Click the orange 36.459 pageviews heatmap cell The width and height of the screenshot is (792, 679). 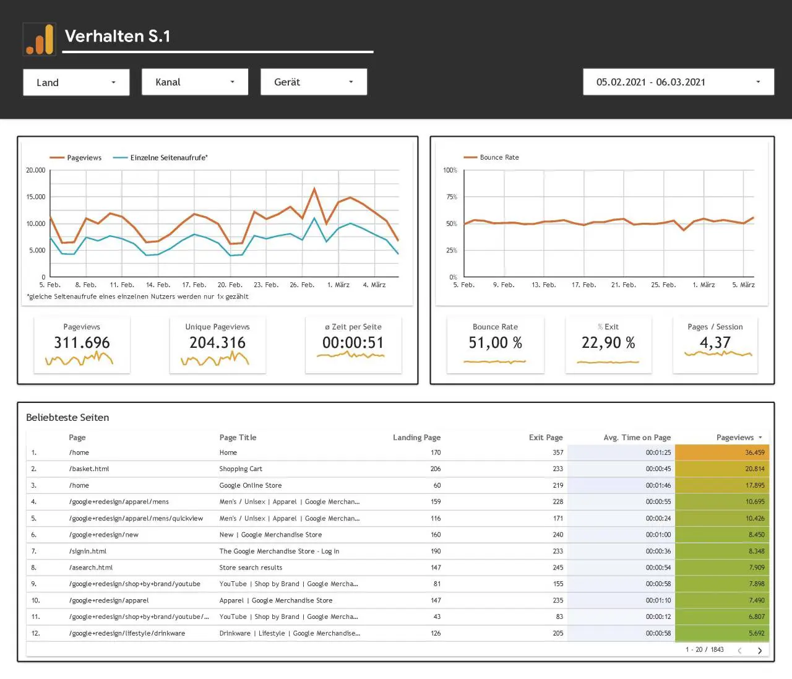[x=722, y=452]
